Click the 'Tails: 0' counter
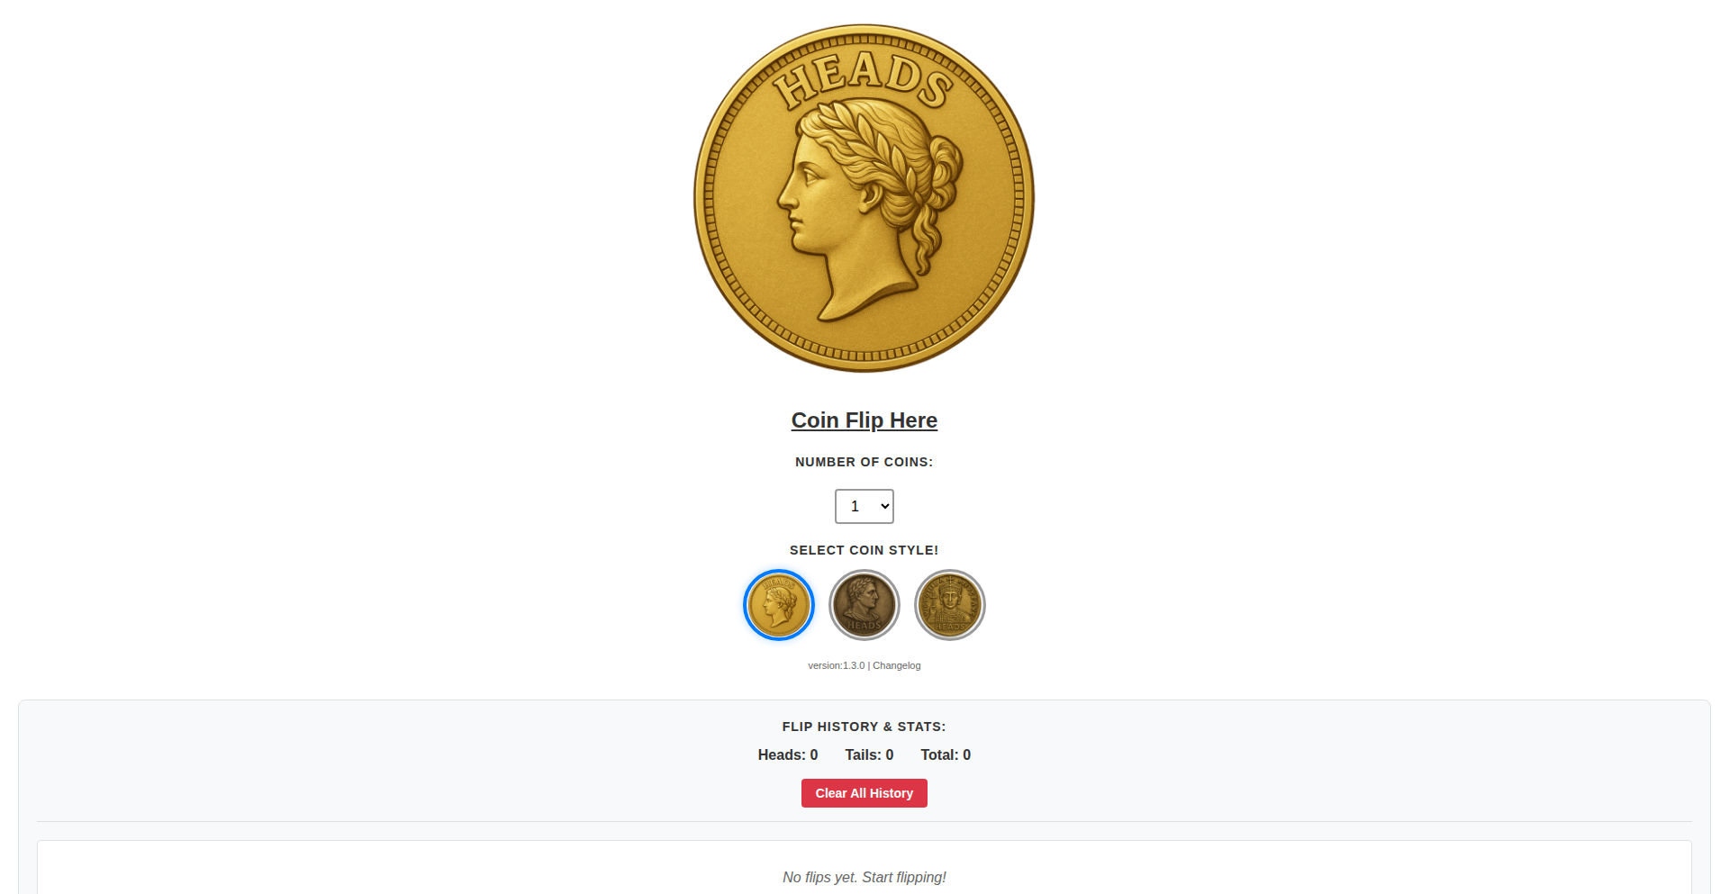This screenshot has height=894, width=1729. click(869, 755)
